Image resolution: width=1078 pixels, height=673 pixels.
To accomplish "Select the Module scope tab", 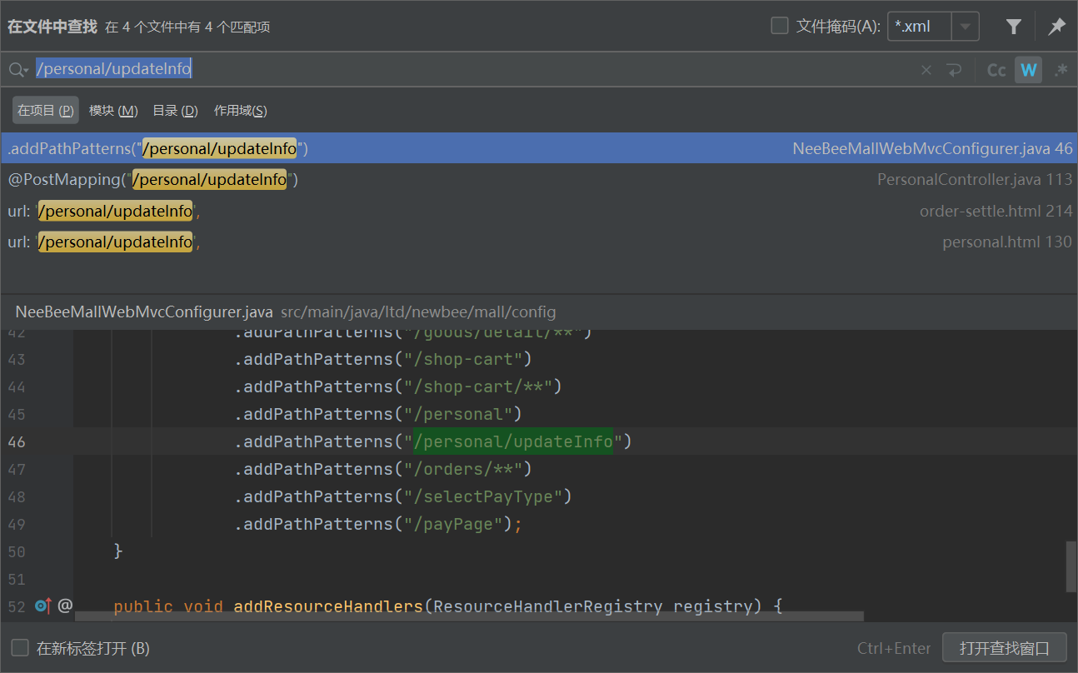I will pos(113,111).
